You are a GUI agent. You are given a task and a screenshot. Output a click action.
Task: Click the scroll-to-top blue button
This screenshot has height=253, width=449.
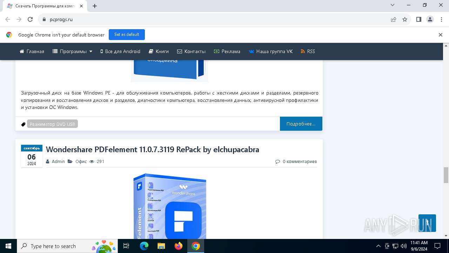click(x=427, y=223)
